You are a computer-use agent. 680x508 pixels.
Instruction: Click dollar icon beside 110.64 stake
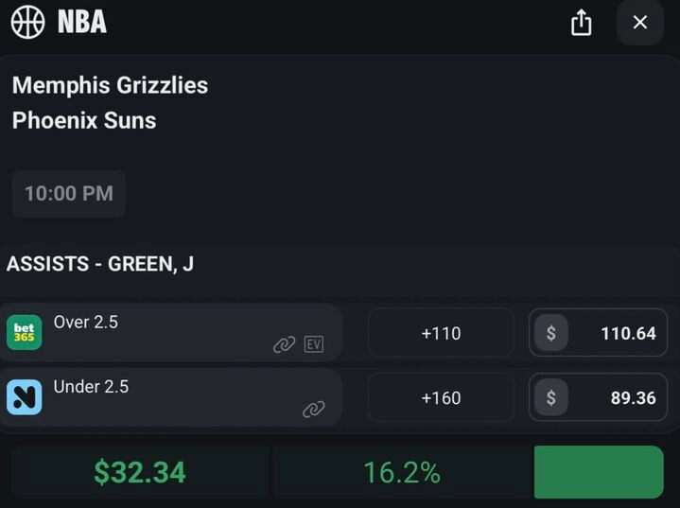[551, 333]
